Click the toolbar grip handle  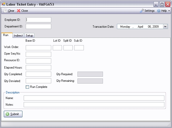coord(2,11)
